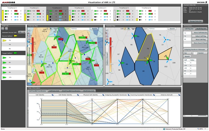This screenshot has width=209, height=131.
Task: Select TimePeriod 6 panel
Action: tap(147, 14)
